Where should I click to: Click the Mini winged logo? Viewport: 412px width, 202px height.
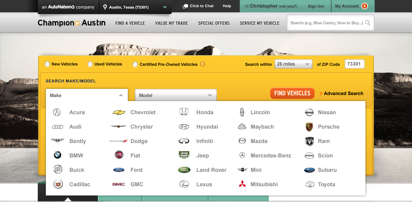tap(242, 170)
